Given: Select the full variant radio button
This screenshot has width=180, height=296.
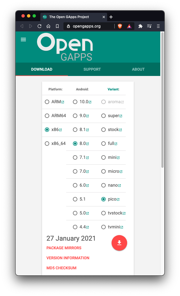Looking at the screenshot, I should click(103, 144).
